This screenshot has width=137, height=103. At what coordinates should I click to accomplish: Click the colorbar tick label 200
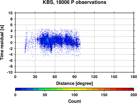pos(134,95)
